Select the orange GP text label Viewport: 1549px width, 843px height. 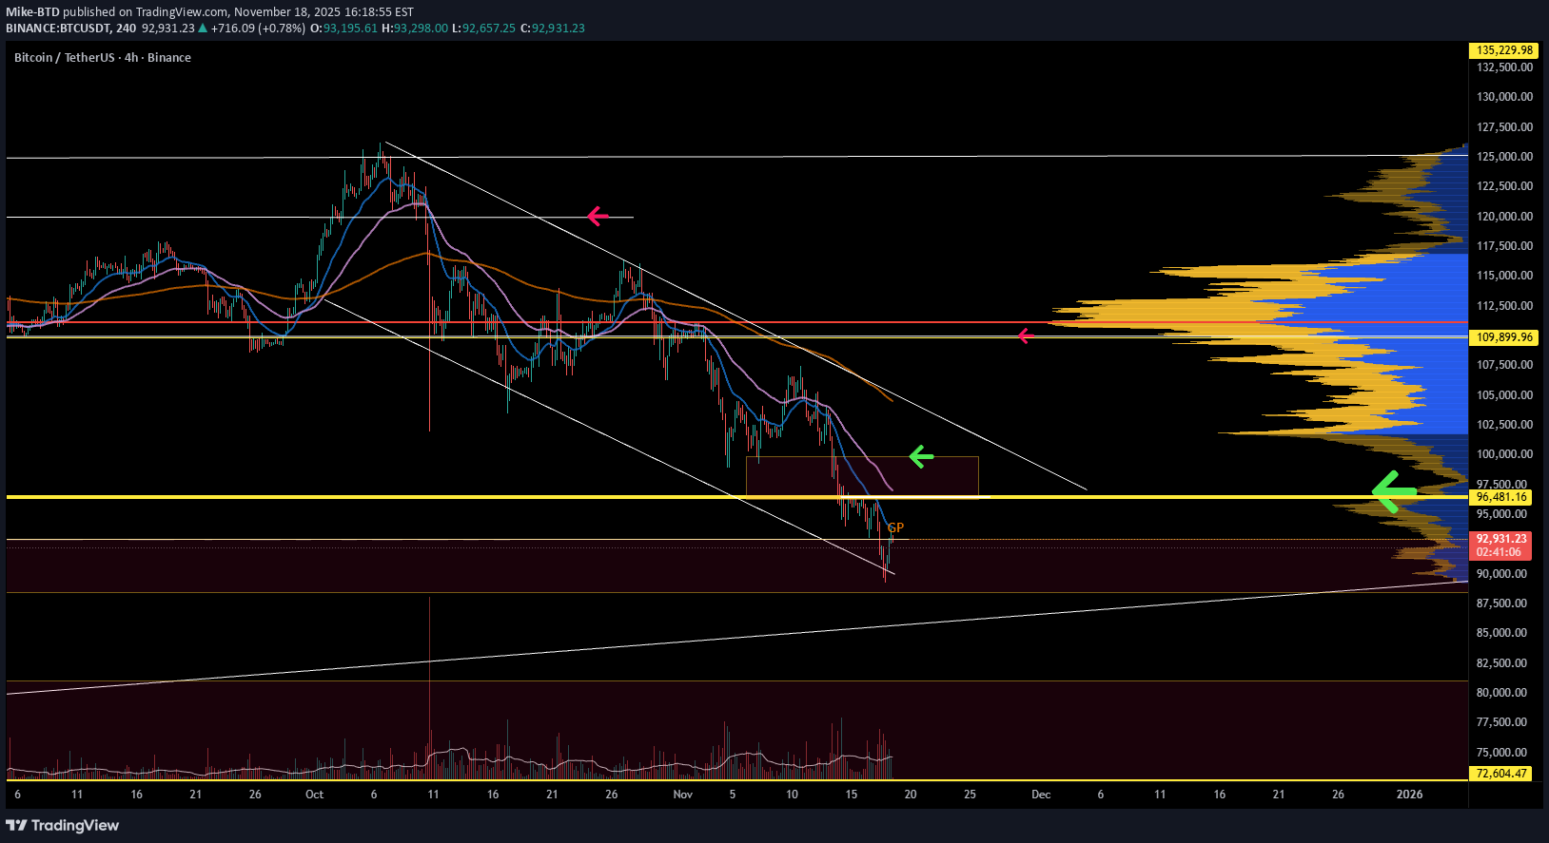click(x=895, y=527)
